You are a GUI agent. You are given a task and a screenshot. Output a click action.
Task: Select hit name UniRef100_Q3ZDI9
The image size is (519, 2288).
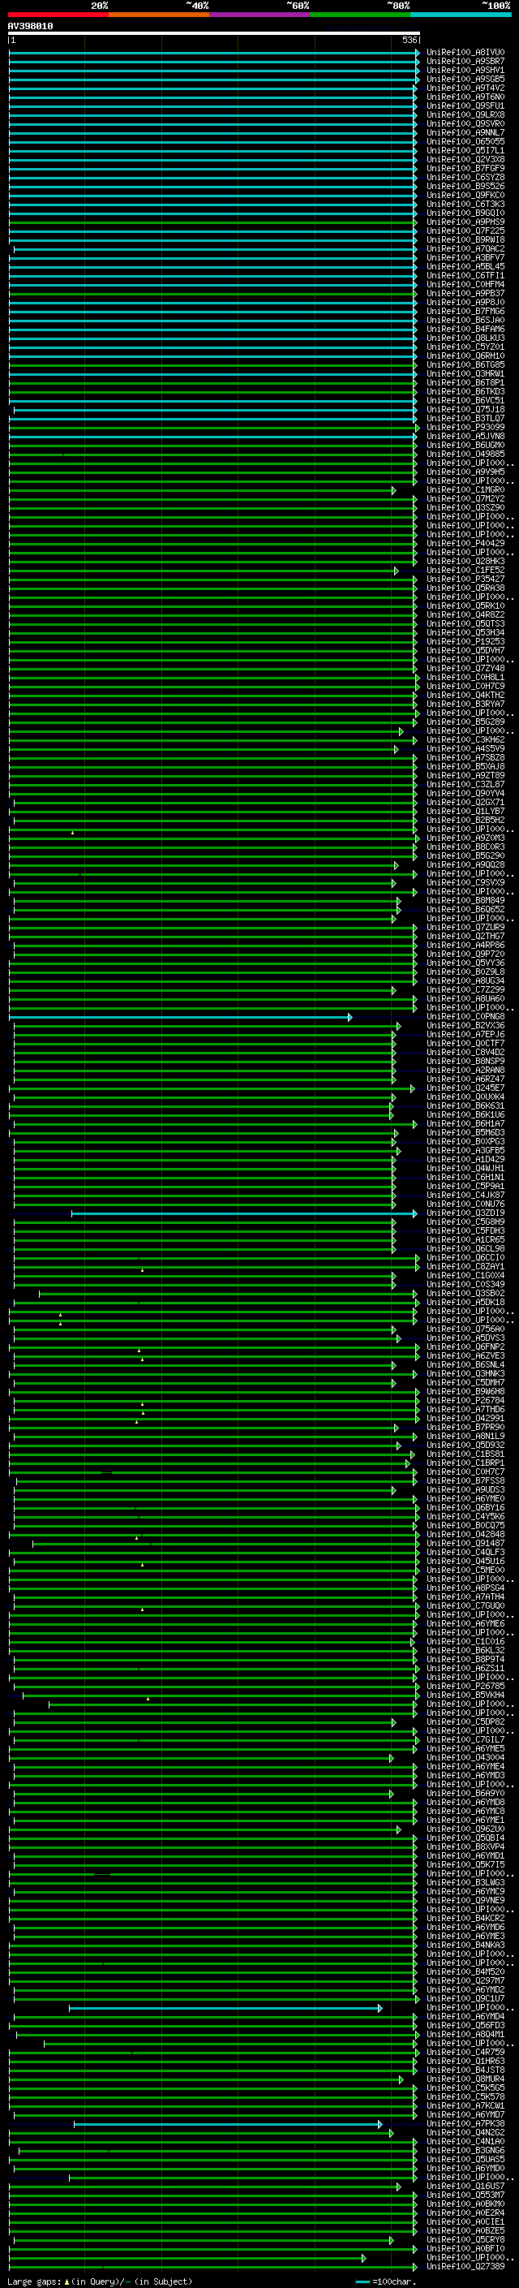(x=465, y=1213)
